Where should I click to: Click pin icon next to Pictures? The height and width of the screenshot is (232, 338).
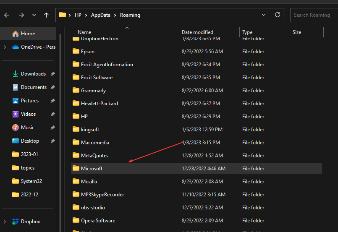coord(53,101)
